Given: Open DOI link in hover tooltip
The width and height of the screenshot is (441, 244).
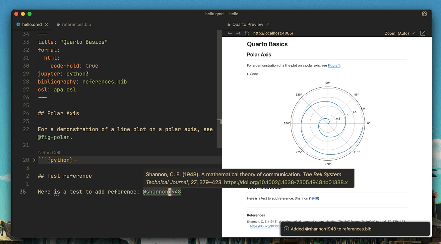Looking at the screenshot, I should pyautogui.click(x=286, y=182).
